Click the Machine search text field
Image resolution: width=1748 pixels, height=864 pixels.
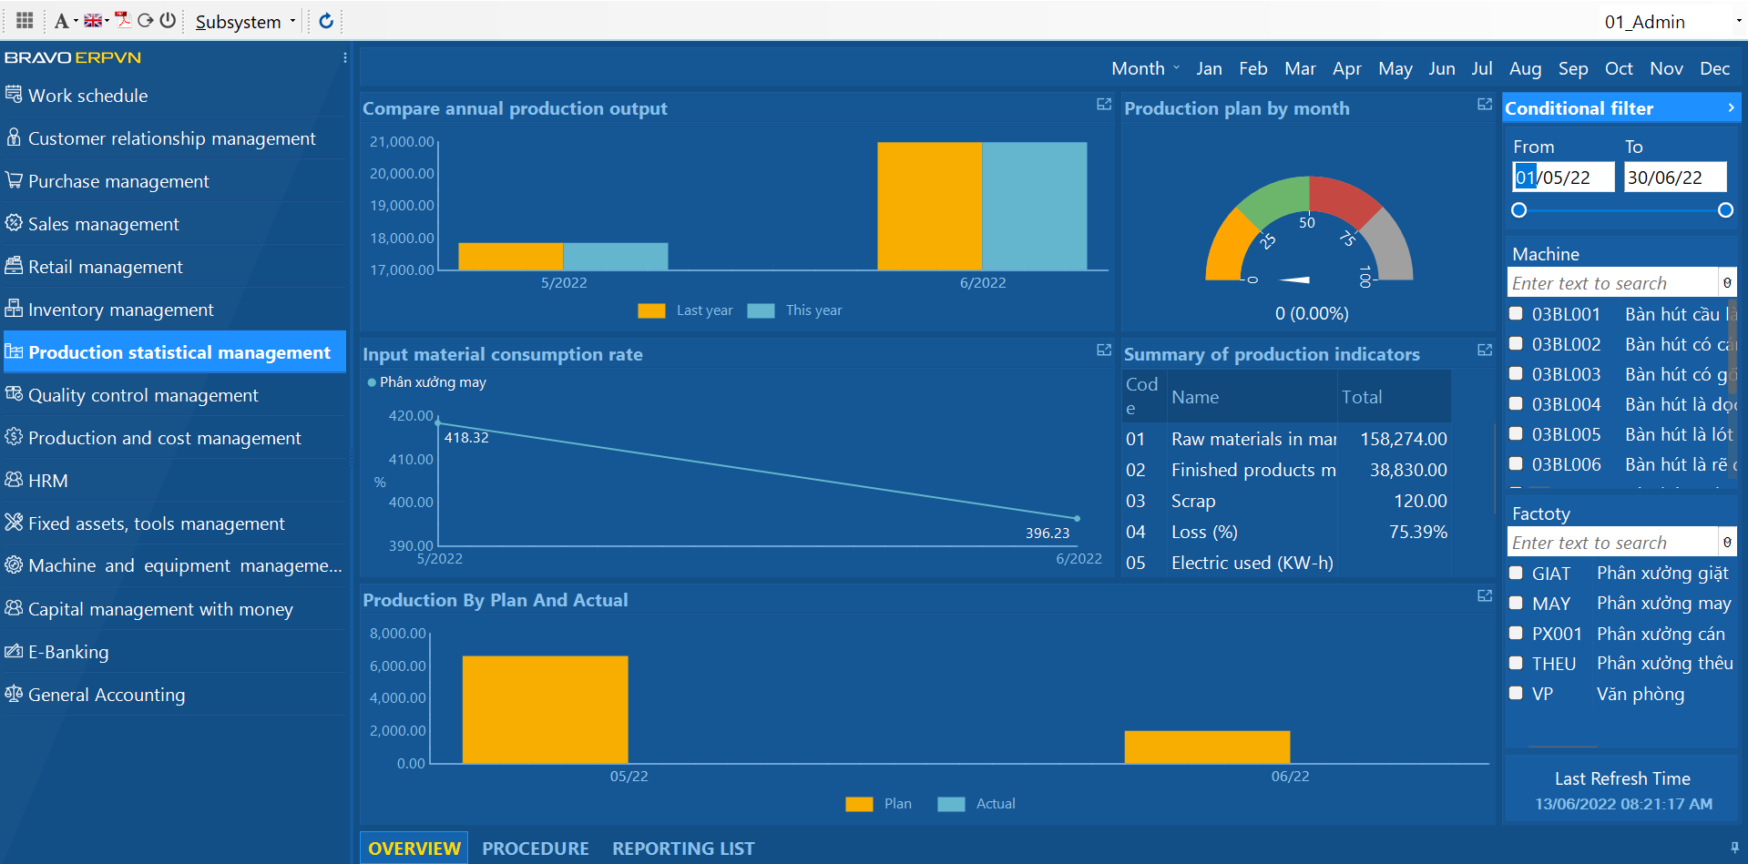[x=1611, y=283]
